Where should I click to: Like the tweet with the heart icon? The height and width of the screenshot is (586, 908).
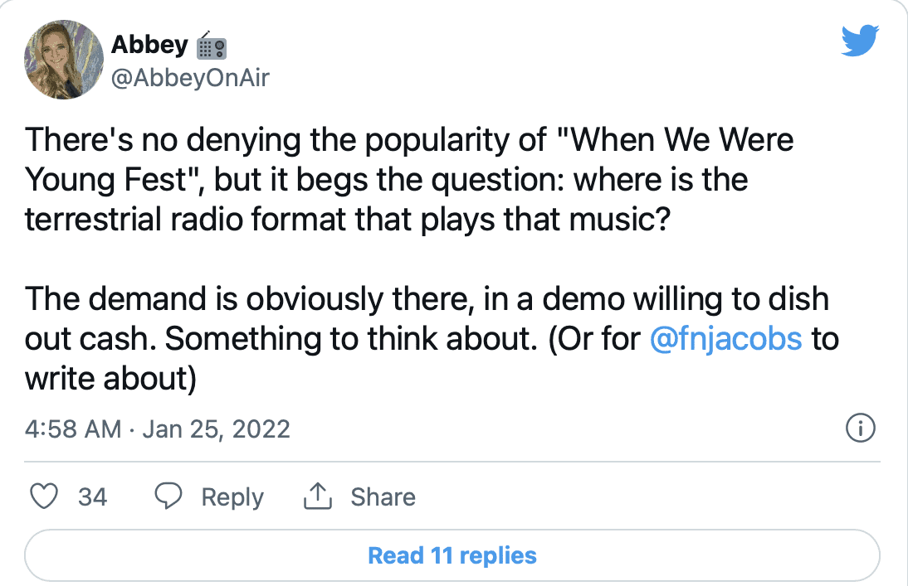pyautogui.click(x=43, y=496)
